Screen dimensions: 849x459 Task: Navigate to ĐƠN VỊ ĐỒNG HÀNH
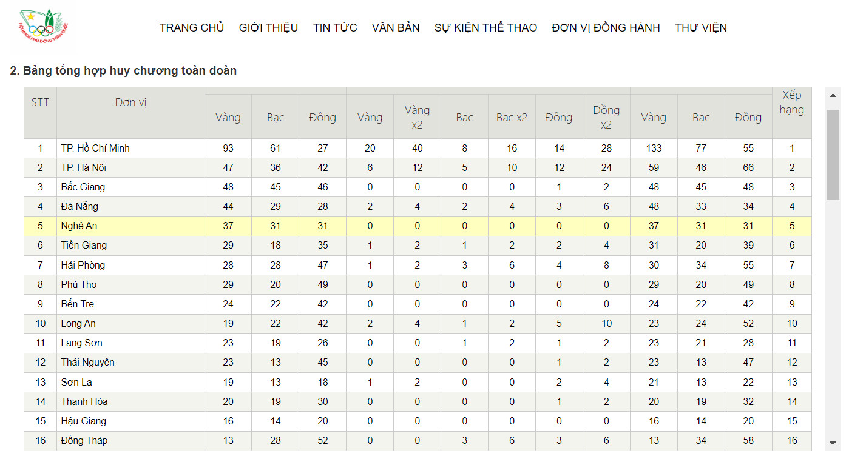coord(606,28)
